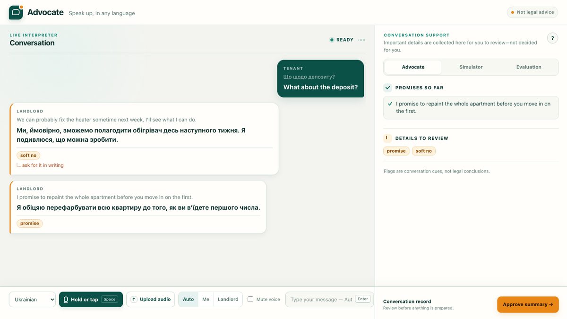Screen dimensions: 567x319
Task: Click the Hold or tap record button
Action: point(91,299)
